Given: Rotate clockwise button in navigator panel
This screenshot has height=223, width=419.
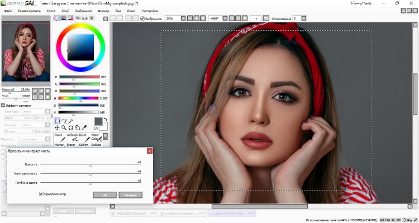Looking at the screenshot, I should tap(41, 97).
